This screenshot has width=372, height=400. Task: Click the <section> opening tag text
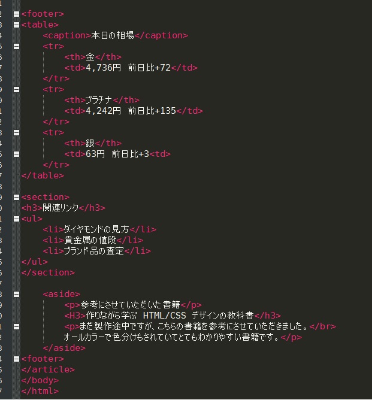(x=46, y=197)
